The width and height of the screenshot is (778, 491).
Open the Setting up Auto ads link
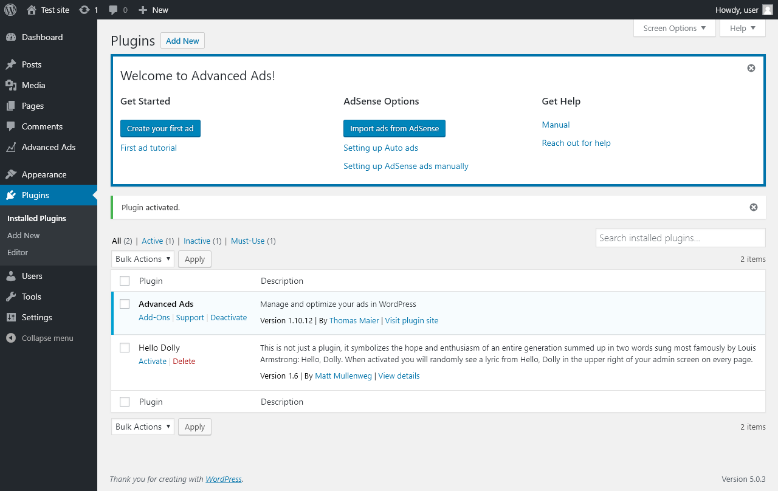(380, 148)
